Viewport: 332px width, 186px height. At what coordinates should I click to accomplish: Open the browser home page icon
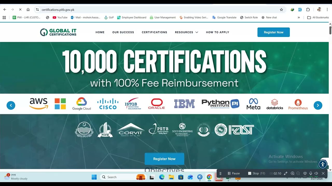[x=28, y=10]
